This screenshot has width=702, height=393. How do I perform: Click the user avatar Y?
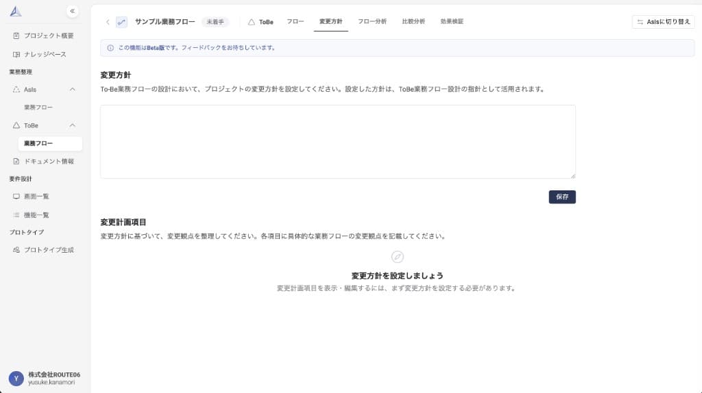(16, 378)
